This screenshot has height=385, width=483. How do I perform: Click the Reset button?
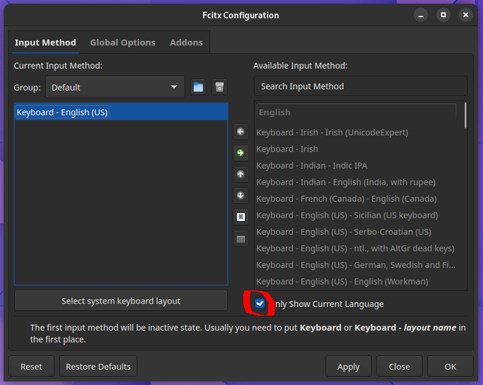click(x=31, y=367)
